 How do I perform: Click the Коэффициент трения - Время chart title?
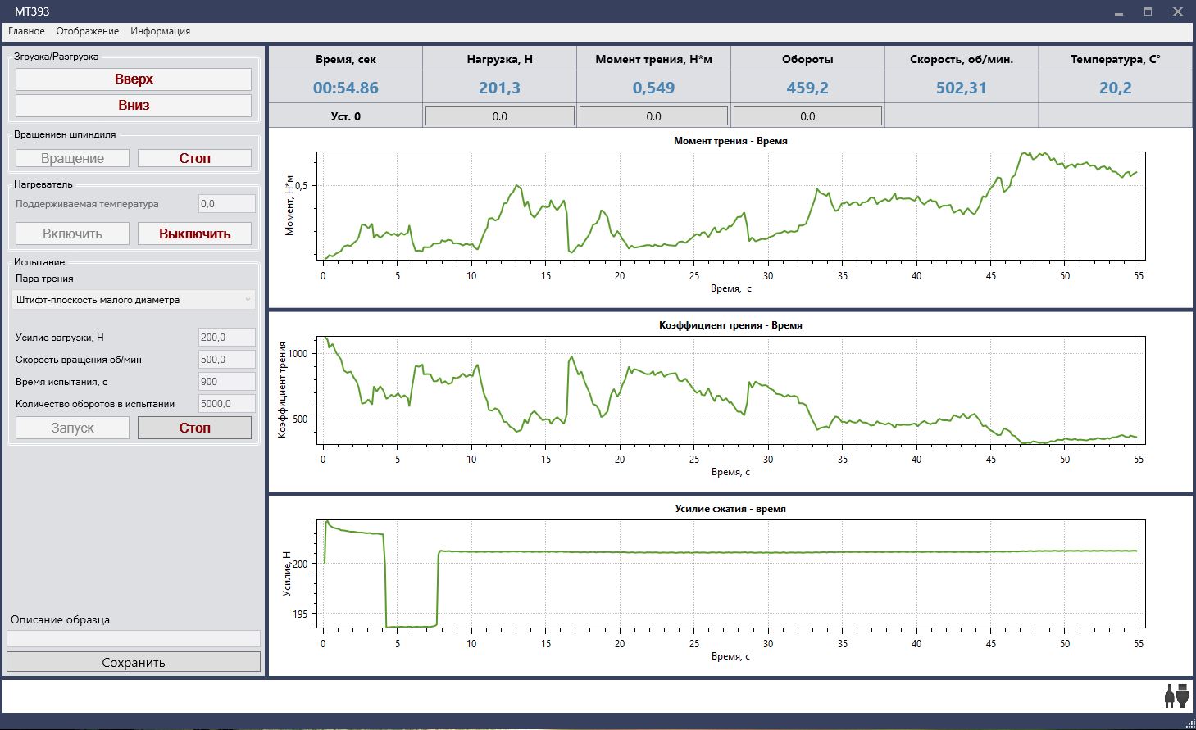[730, 325]
